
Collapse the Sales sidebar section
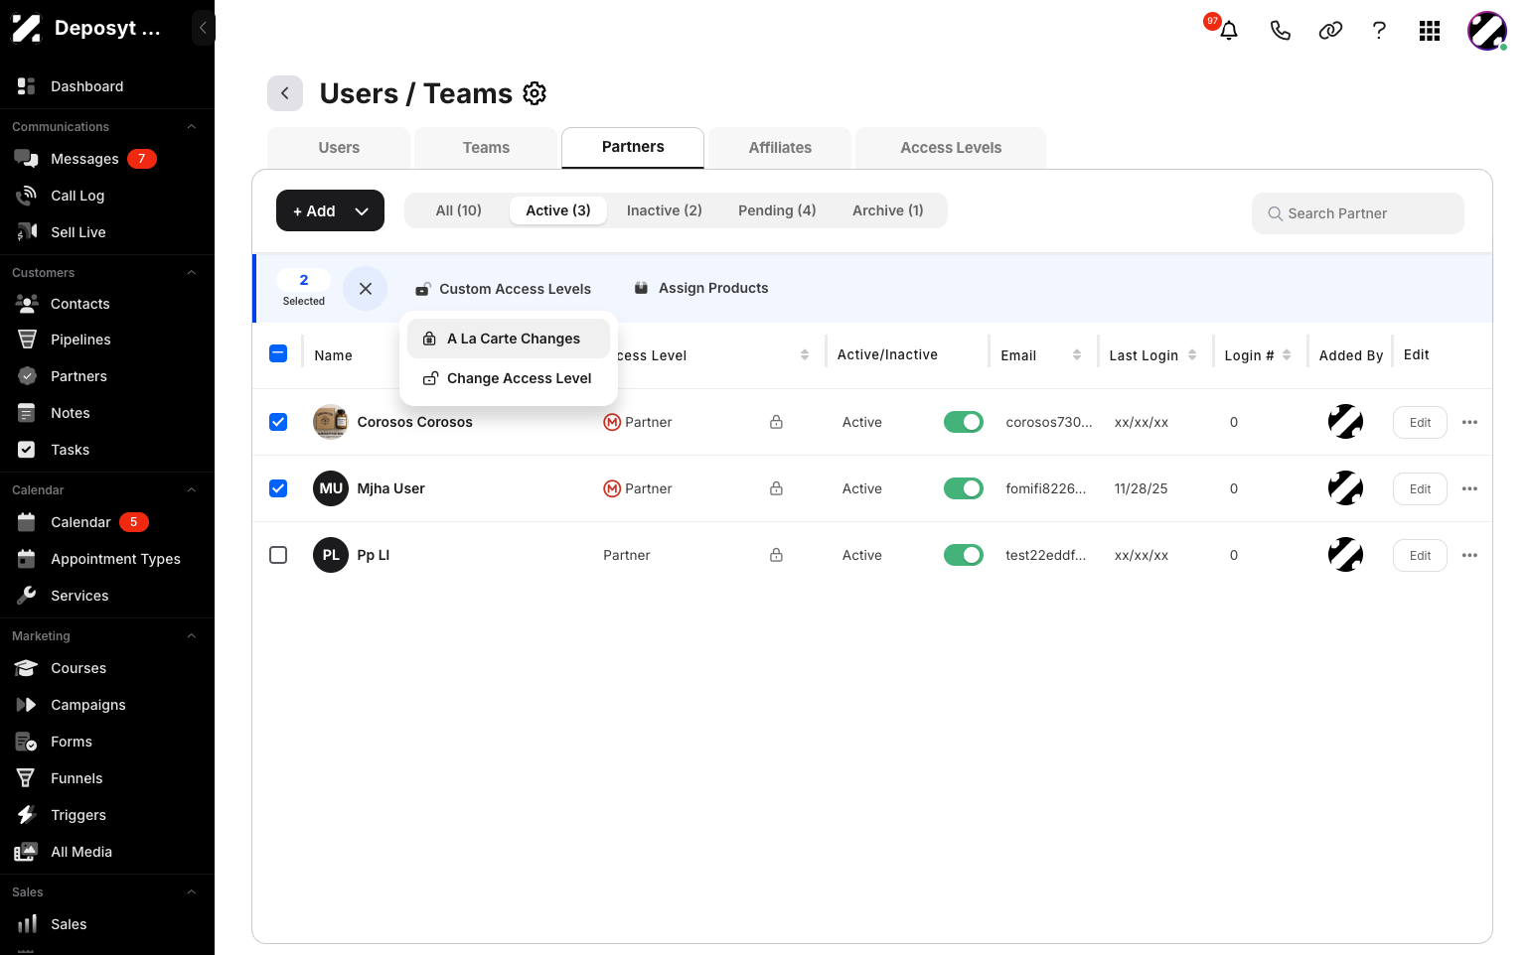click(192, 892)
